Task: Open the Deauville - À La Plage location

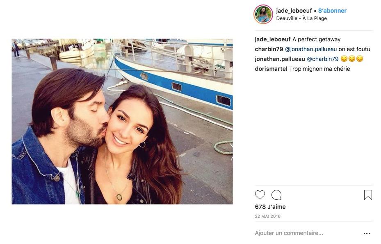Action: (301, 18)
